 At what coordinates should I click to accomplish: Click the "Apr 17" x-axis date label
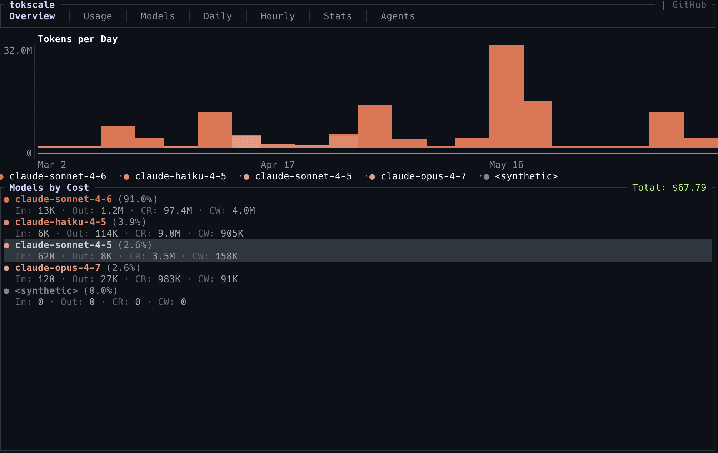(278, 165)
